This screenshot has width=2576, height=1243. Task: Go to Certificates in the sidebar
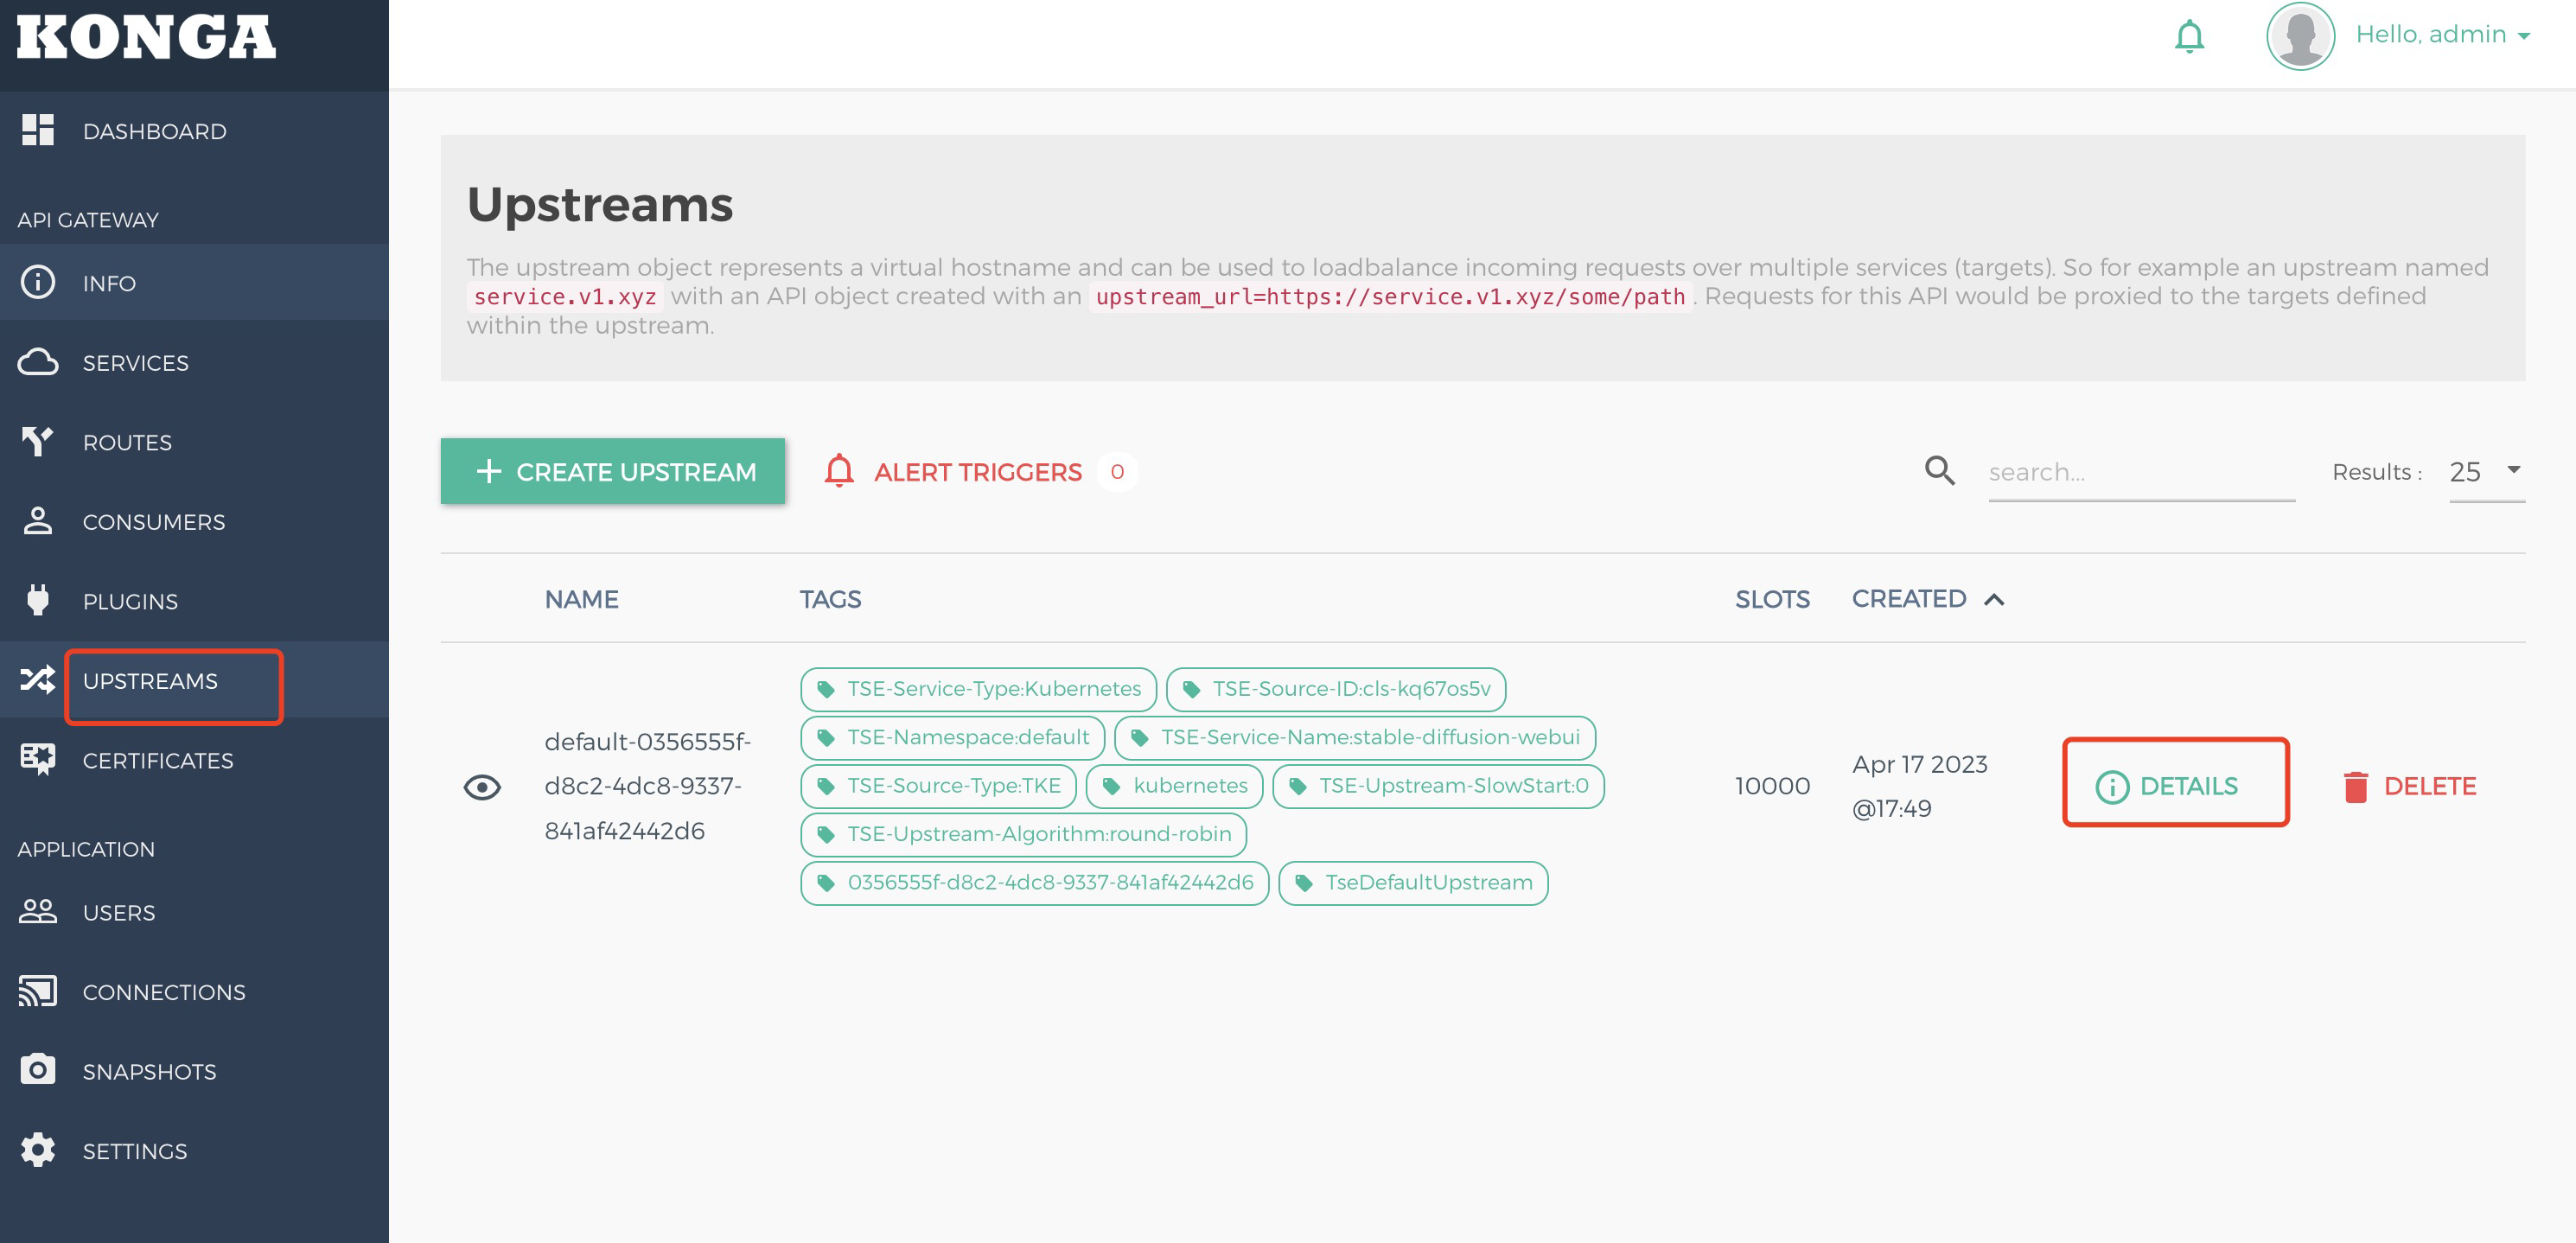(x=157, y=760)
